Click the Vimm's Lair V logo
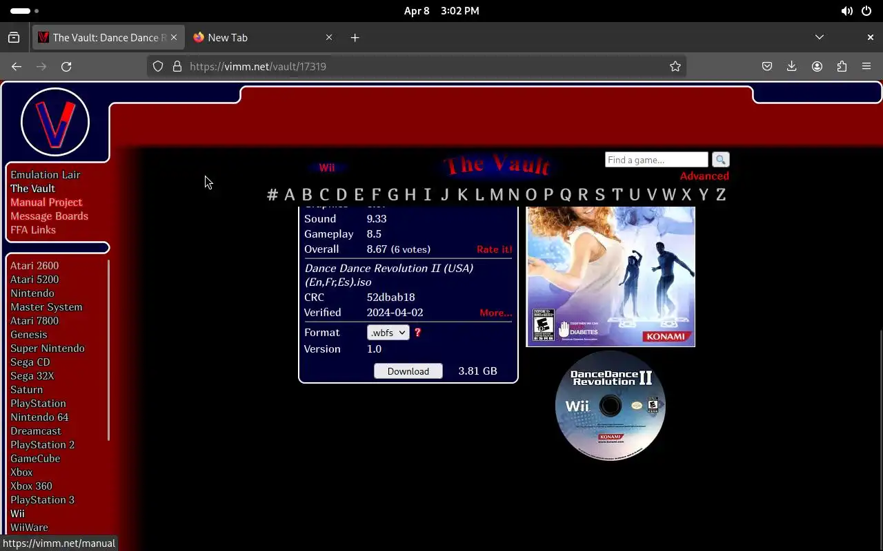 tap(55, 122)
